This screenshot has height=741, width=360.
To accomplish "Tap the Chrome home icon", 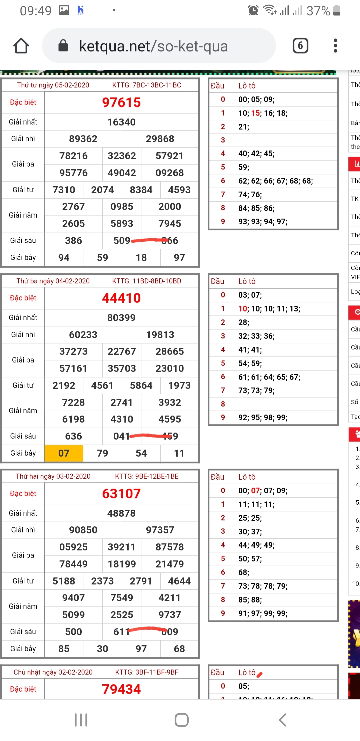I will pyautogui.click(x=21, y=46).
